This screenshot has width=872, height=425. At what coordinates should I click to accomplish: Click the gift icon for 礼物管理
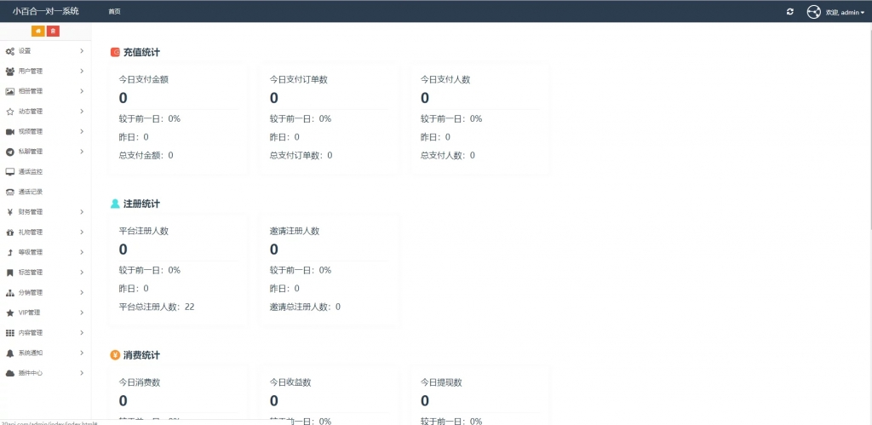(10, 233)
